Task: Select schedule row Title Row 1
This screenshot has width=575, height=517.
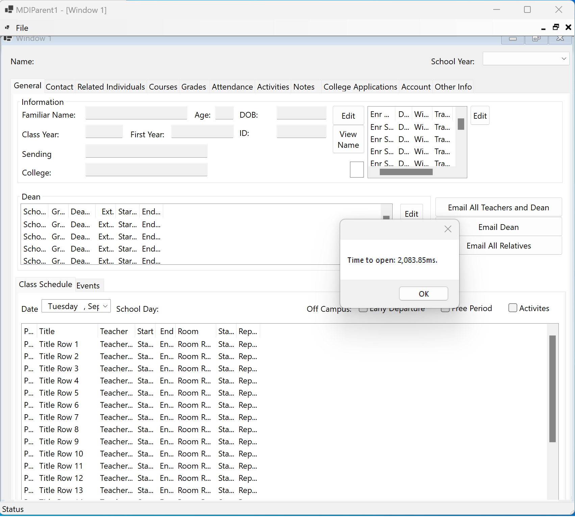Action: click(141, 344)
